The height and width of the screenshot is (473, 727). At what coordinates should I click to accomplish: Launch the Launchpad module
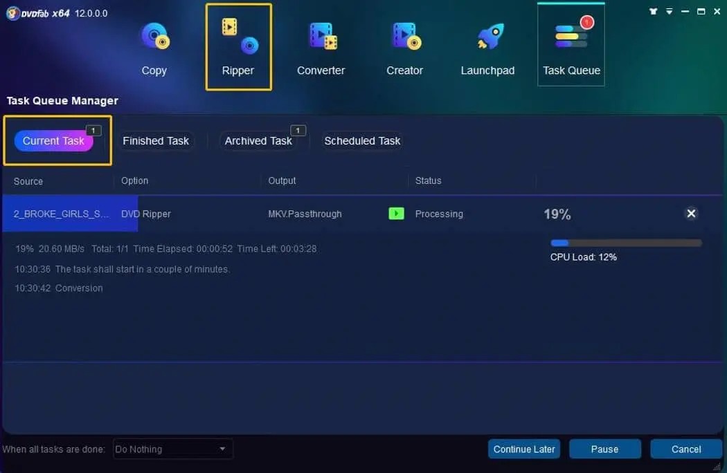(487, 45)
